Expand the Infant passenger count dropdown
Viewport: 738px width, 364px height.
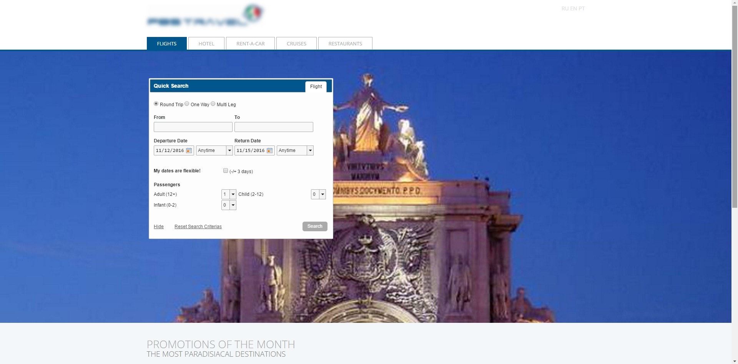(229, 205)
